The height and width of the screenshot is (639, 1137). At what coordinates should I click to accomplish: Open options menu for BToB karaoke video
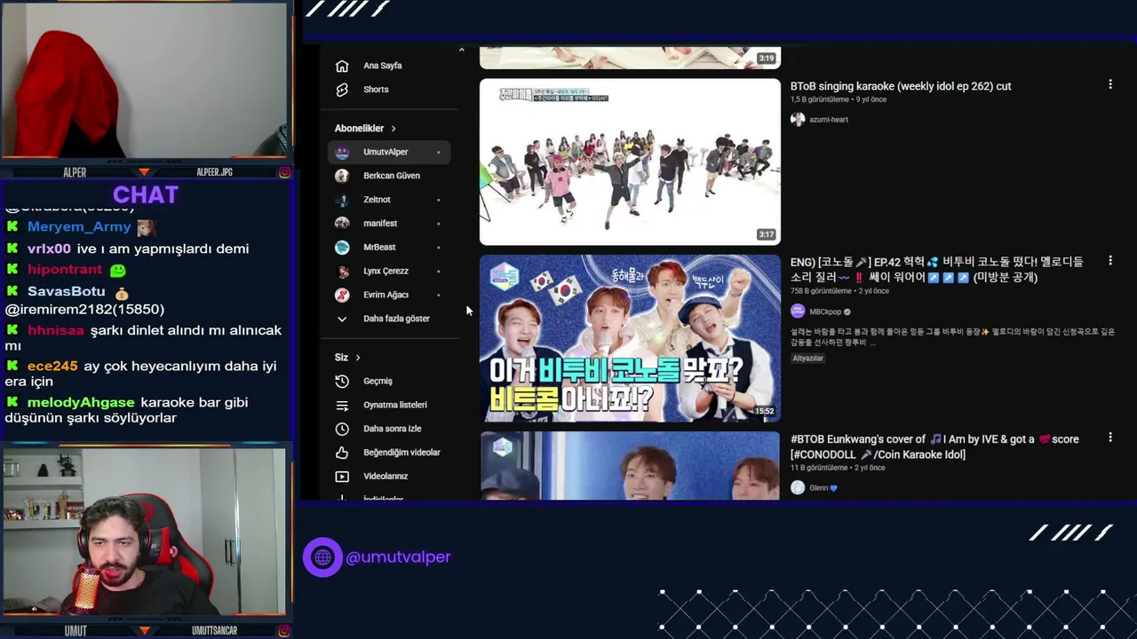[x=1109, y=84]
